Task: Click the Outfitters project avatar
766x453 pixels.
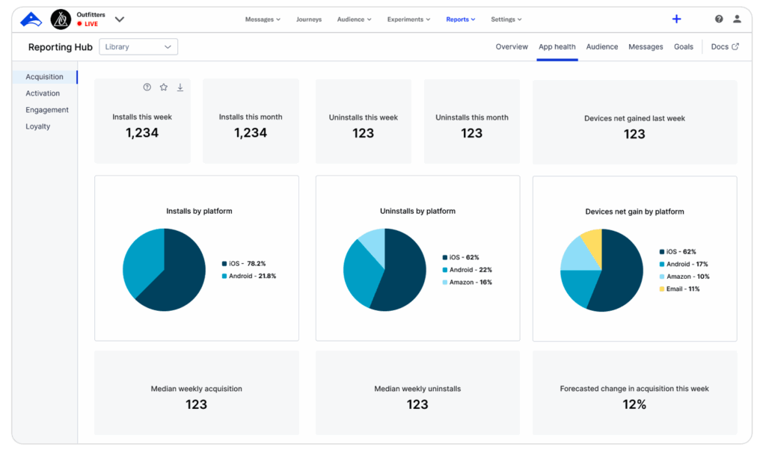Action: 61,19
